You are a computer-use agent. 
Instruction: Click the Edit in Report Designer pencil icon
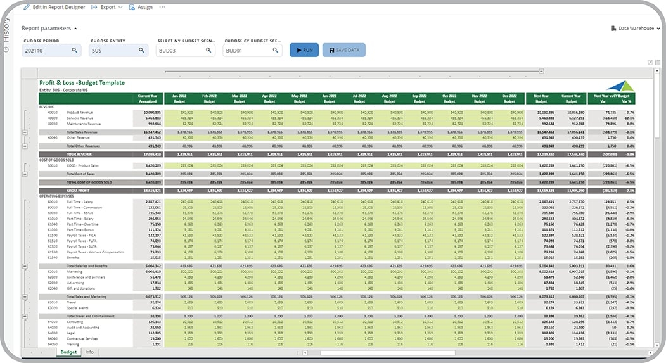(x=26, y=7)
